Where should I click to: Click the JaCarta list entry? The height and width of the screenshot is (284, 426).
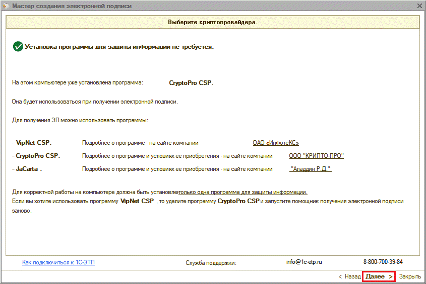pyautogui.click(x=27, y=169)
